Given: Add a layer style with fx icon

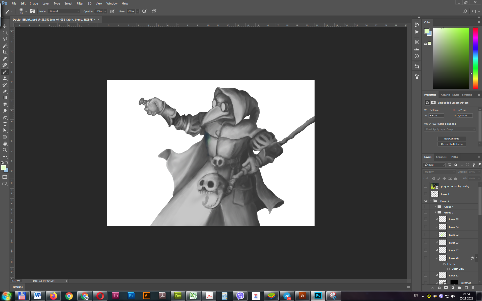Looking at the screenshot, I should [x=439, y=288].
